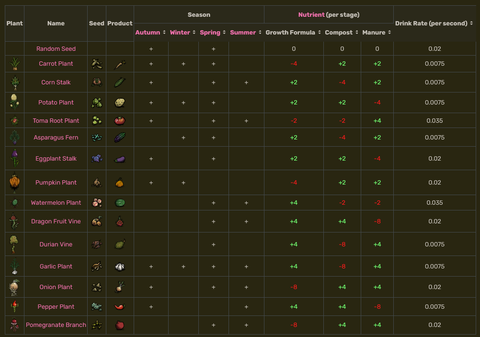Screen dimensions: 480x337
Task: Select Onion Plant growth formula value -8
Action: (x=294, y=287)
